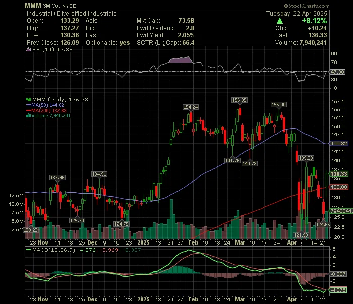This screenshot has height=304, width=353.
Task: Click the 3M Co. NYSE company name
Action: pos(60,6)
